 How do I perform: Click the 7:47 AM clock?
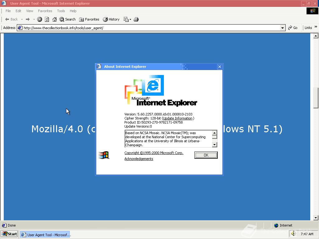(307, 234)
